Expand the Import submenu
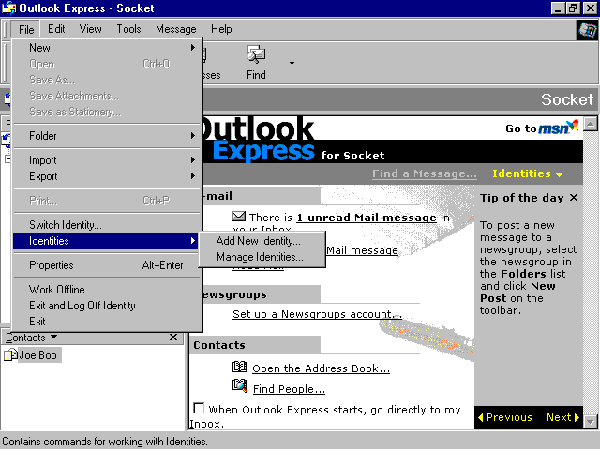The height and width of the screenshot is (450, 600). (x=106, y=160)
